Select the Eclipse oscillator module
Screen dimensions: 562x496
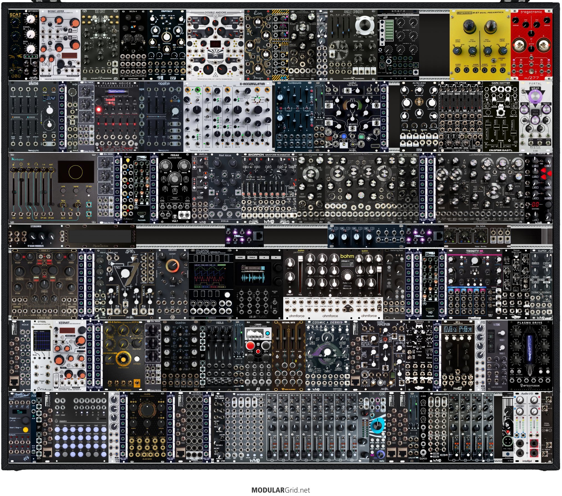(147, 427)
